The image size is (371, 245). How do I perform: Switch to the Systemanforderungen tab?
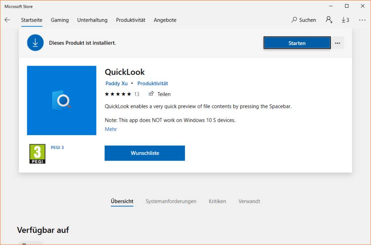click(171, 201)
